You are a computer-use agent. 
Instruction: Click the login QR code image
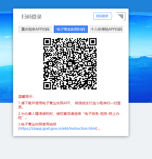(x=70, y=64)
